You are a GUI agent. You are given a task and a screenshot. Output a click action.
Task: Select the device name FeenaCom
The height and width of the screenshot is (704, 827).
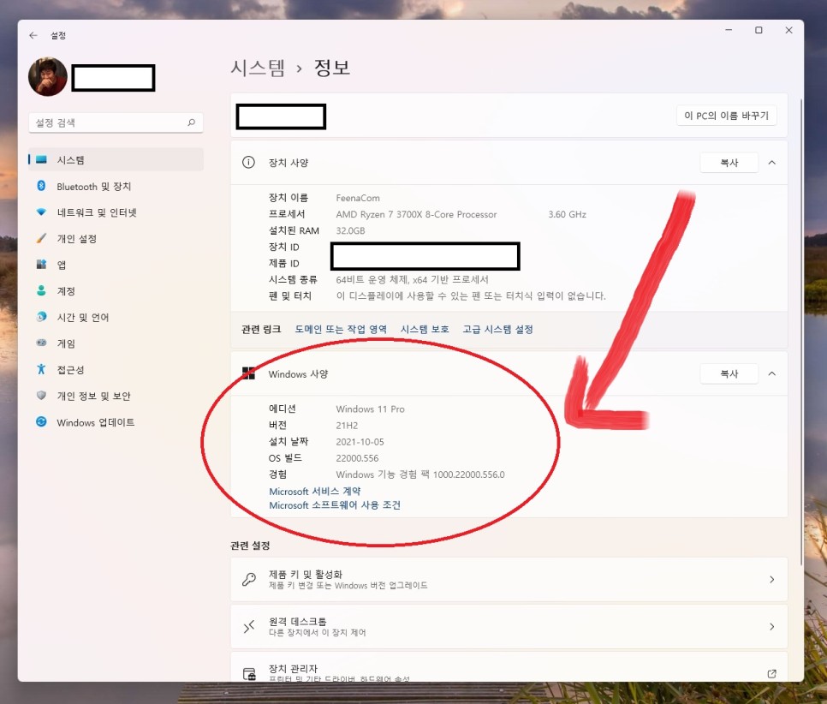[358, 198]
